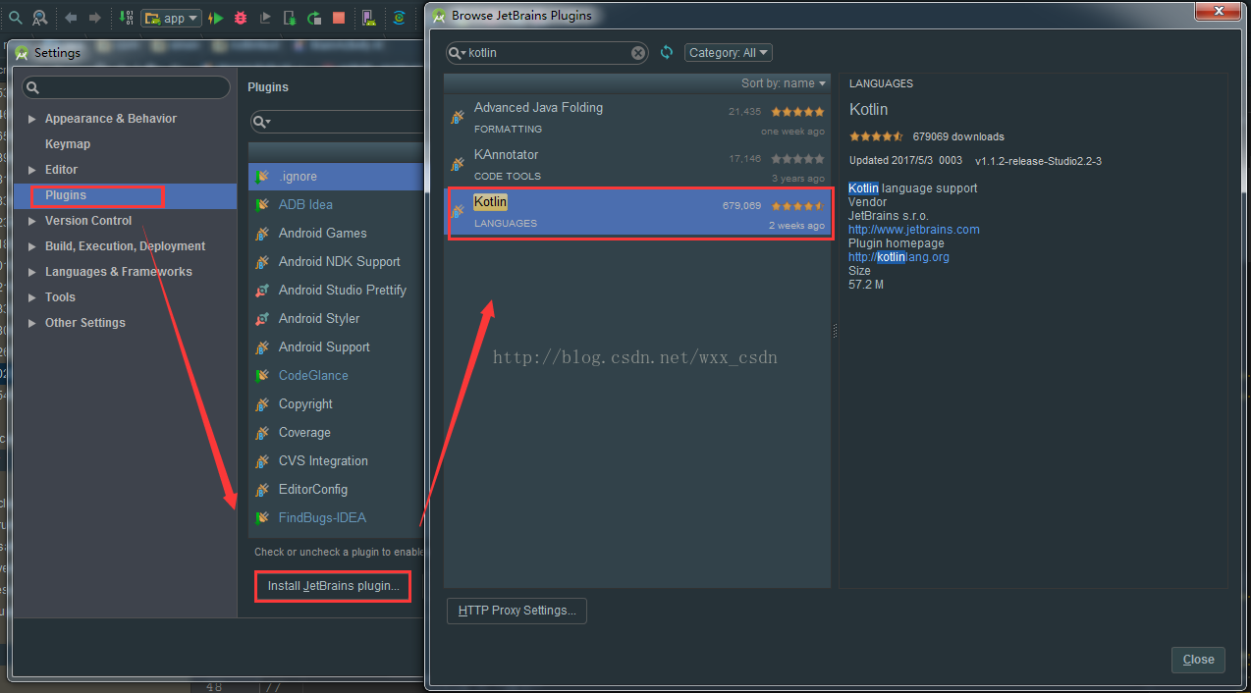This screenshot has width=1251, height=693.
Task: Open http://www.jetbrains.com vendor link
Action: pyautogui.click(x=914, y=230)
